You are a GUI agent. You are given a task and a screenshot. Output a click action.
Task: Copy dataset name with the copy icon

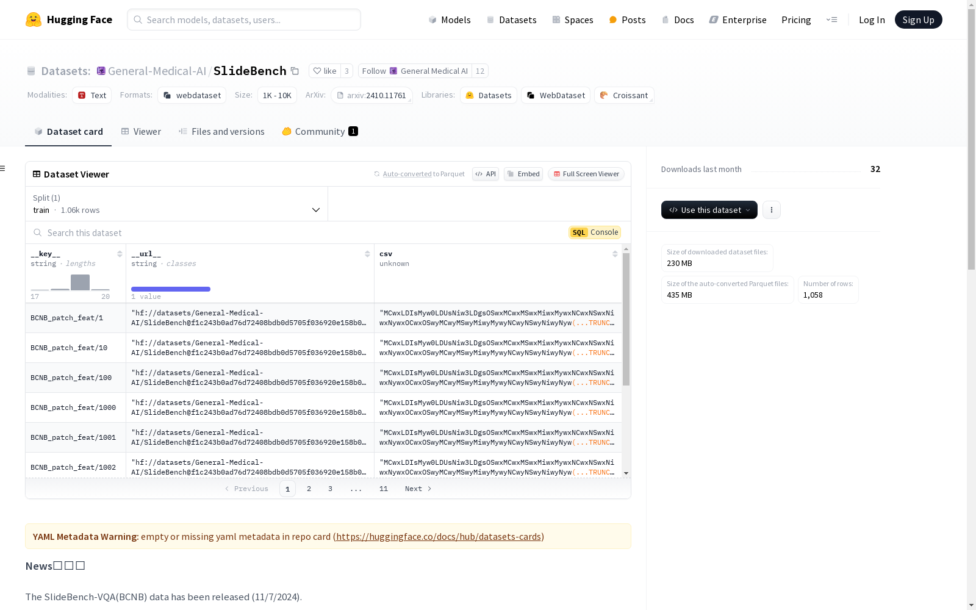pyautogui.click(x=295, y=71)
